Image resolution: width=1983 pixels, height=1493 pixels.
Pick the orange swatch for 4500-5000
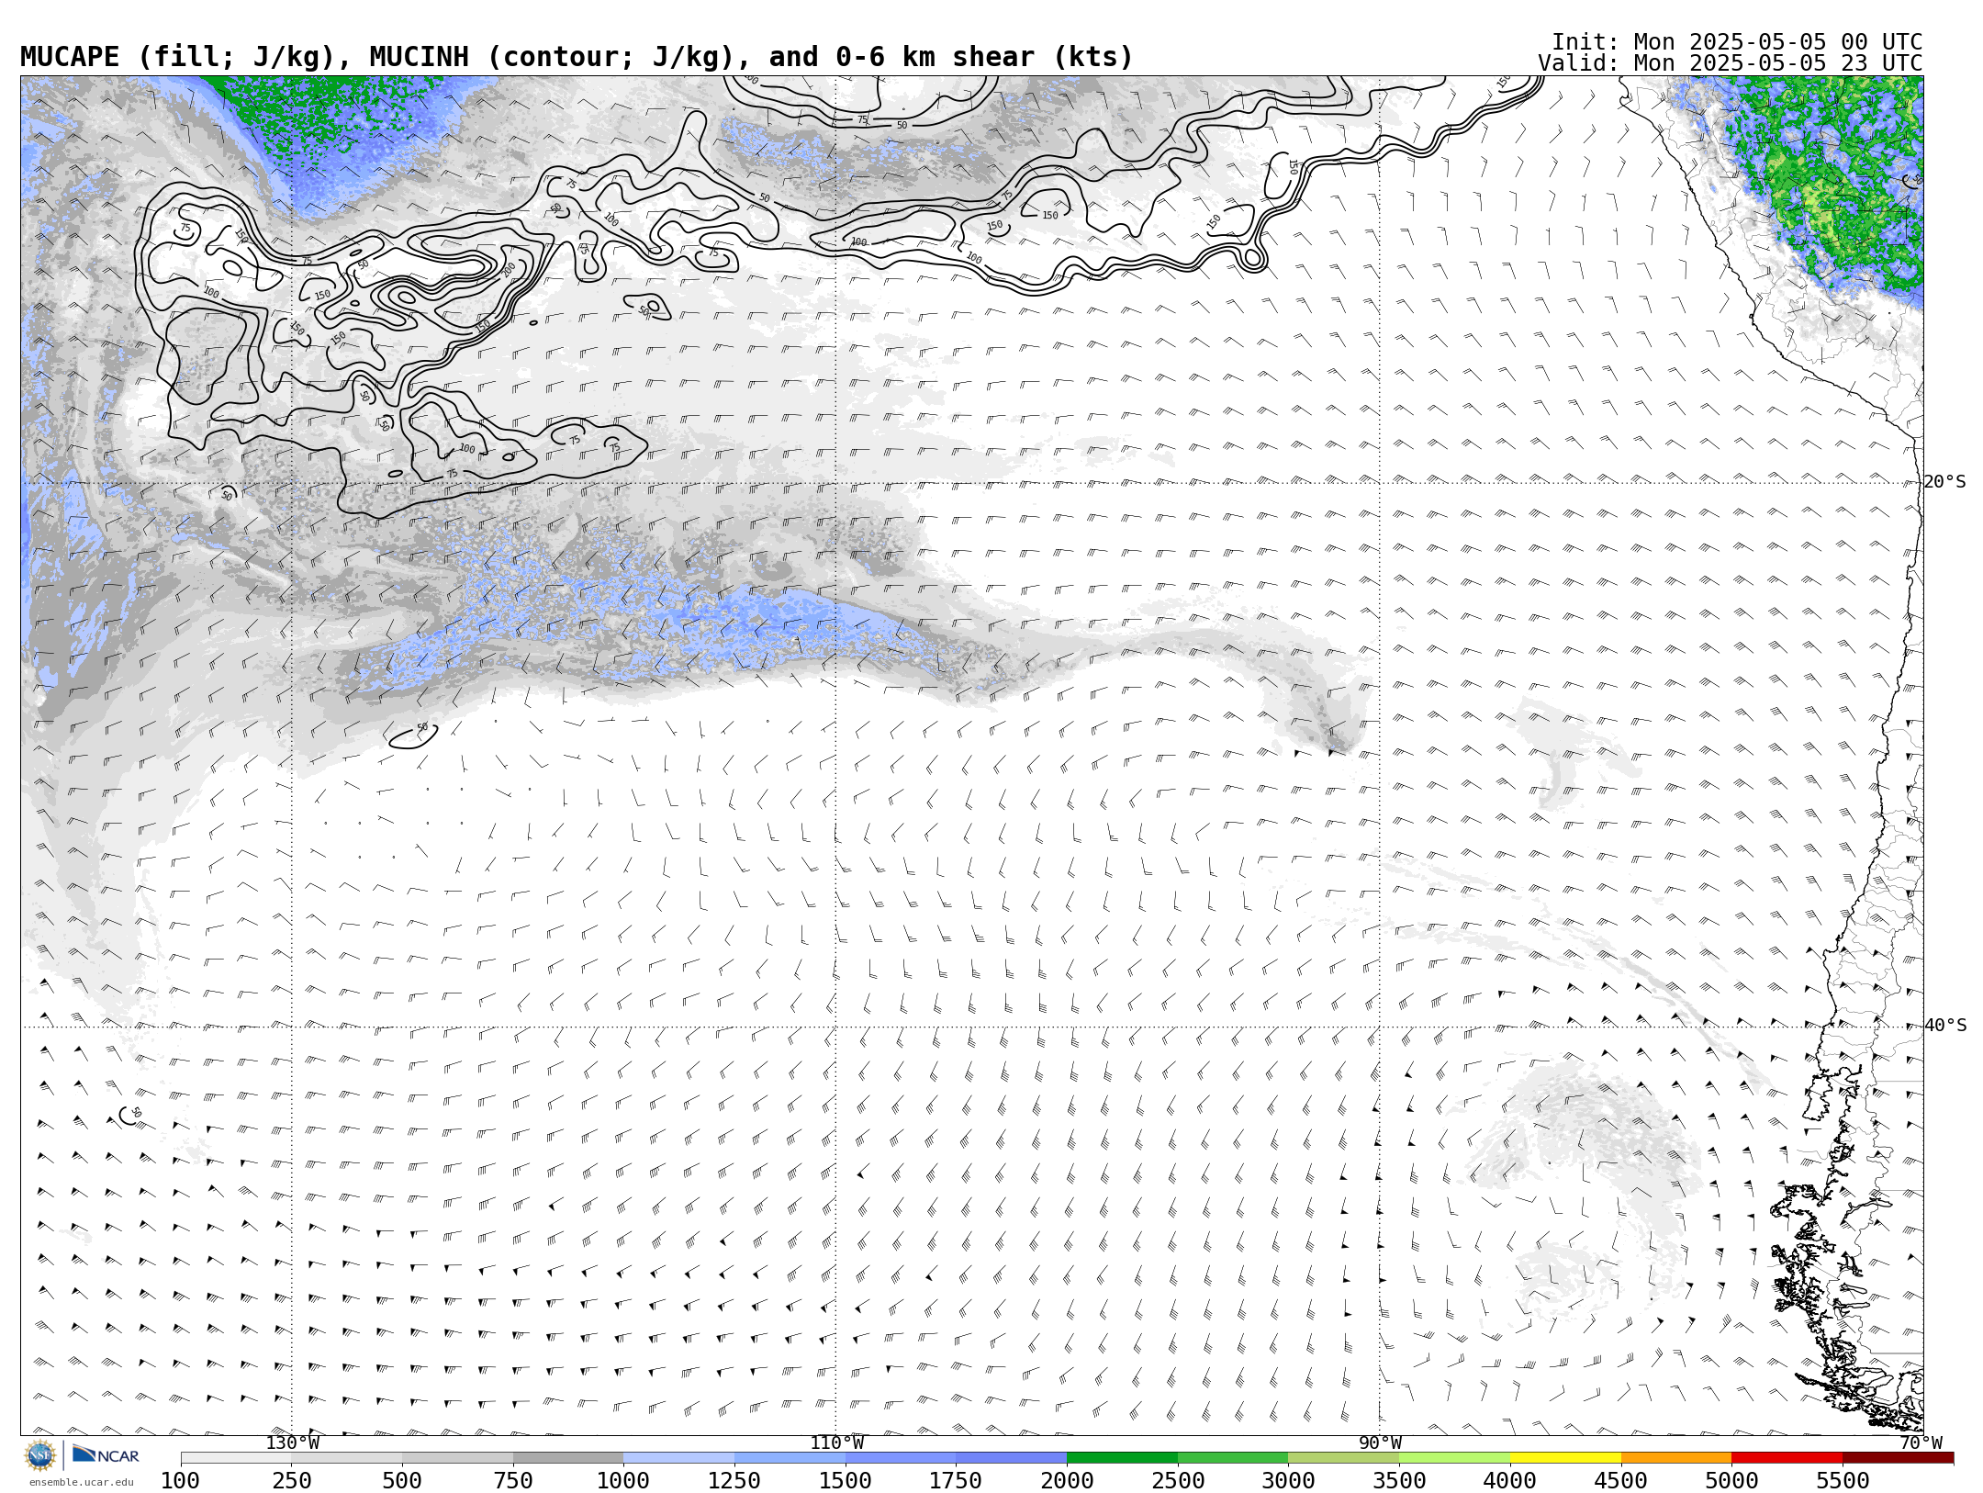(1676, 1458)
